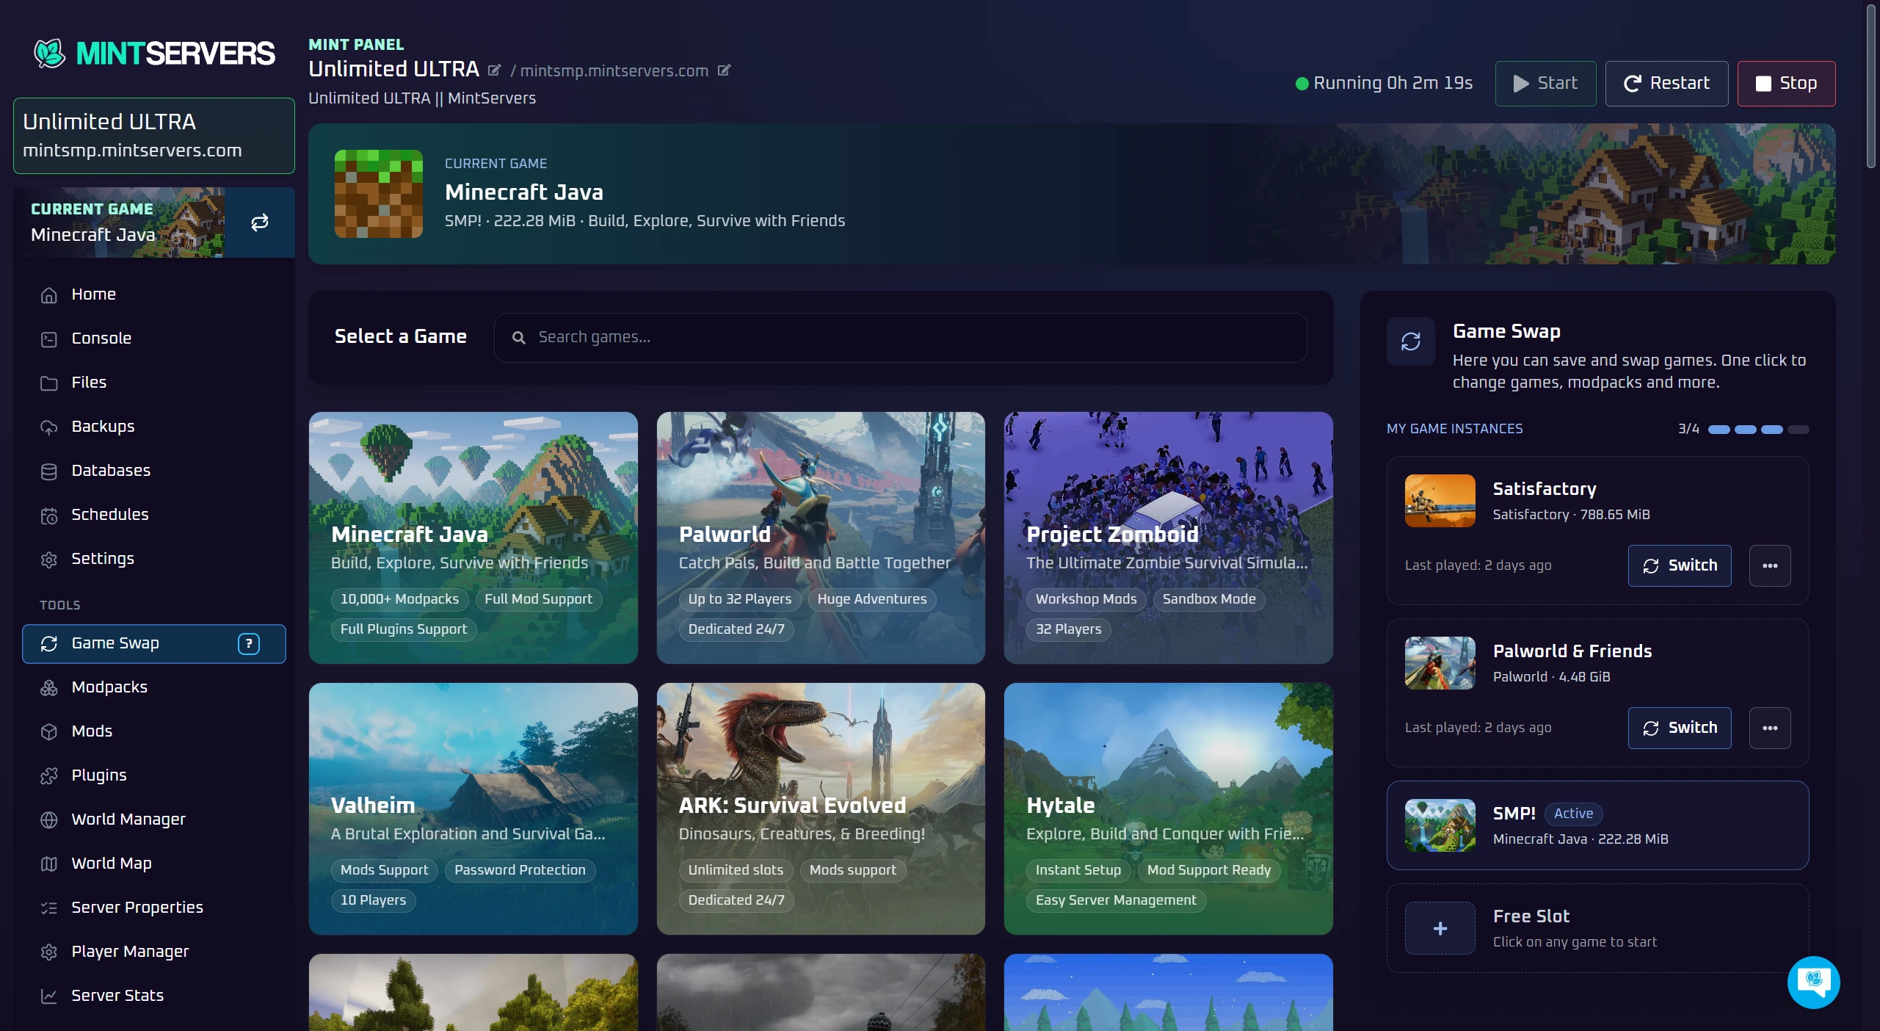Click the active SMP! instance card
Screen dimensions: 1880x1031
point(1598,825)
